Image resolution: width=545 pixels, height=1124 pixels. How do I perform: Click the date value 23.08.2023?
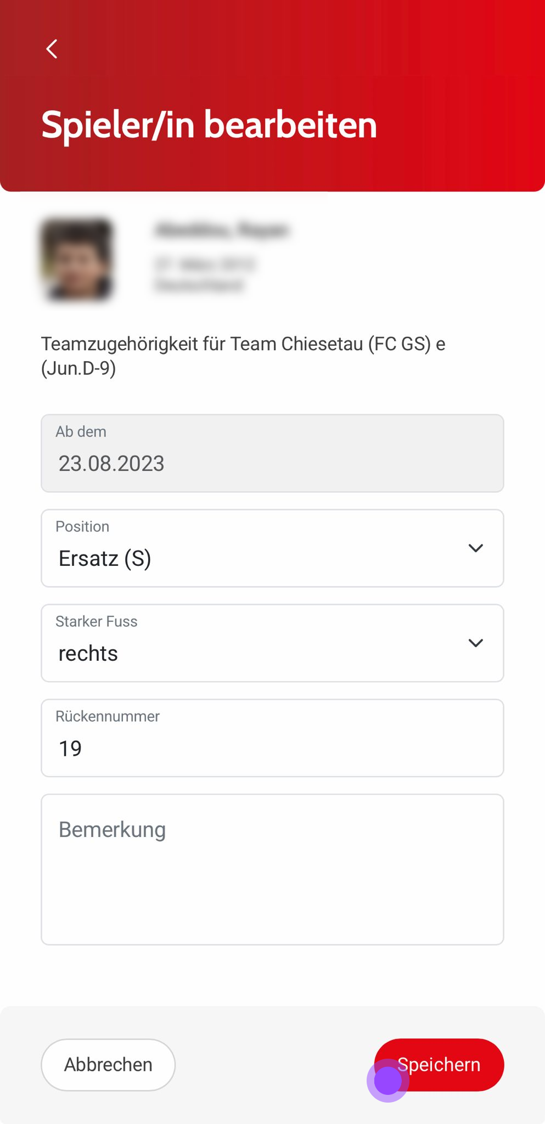click(x=111, y=464)
